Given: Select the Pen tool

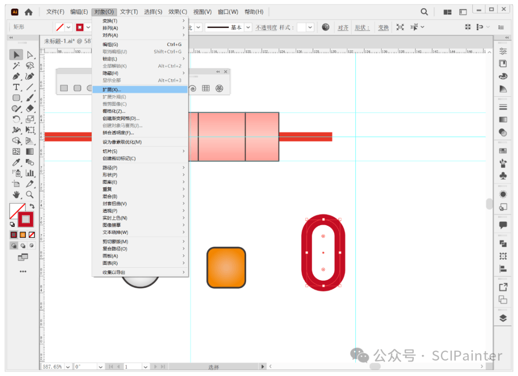Looking at the screenshot, I should point(16,77).
